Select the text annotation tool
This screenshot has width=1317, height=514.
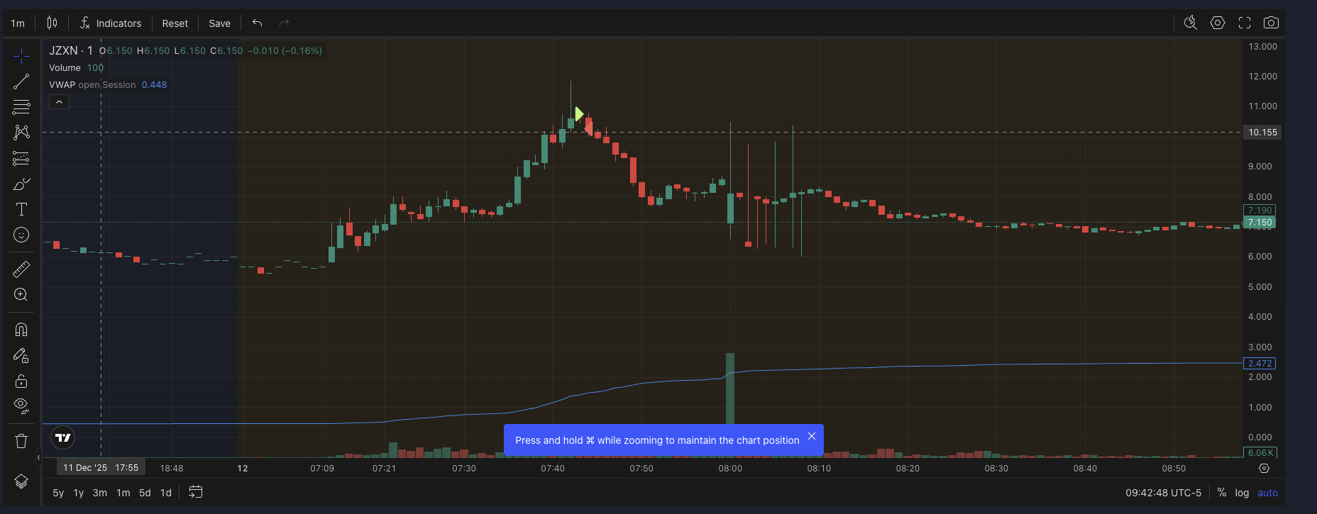click(x=21, y=209)
